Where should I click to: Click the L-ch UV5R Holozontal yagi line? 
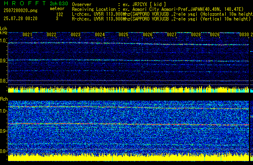pos(162,14)
